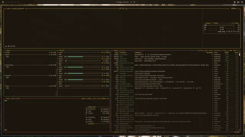Click the proc filter field
This screenshot has width=245, height=137.
pos(122,51)
